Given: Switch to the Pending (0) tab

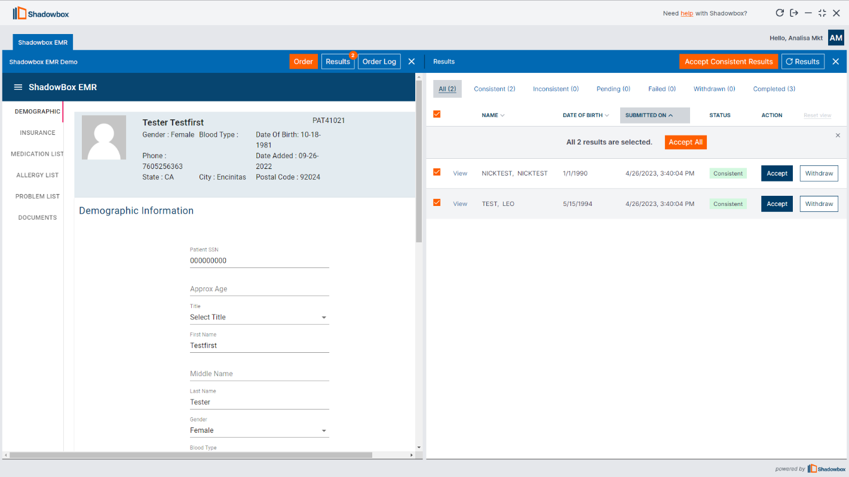Looking at the screenshot, I should [614, 89].
